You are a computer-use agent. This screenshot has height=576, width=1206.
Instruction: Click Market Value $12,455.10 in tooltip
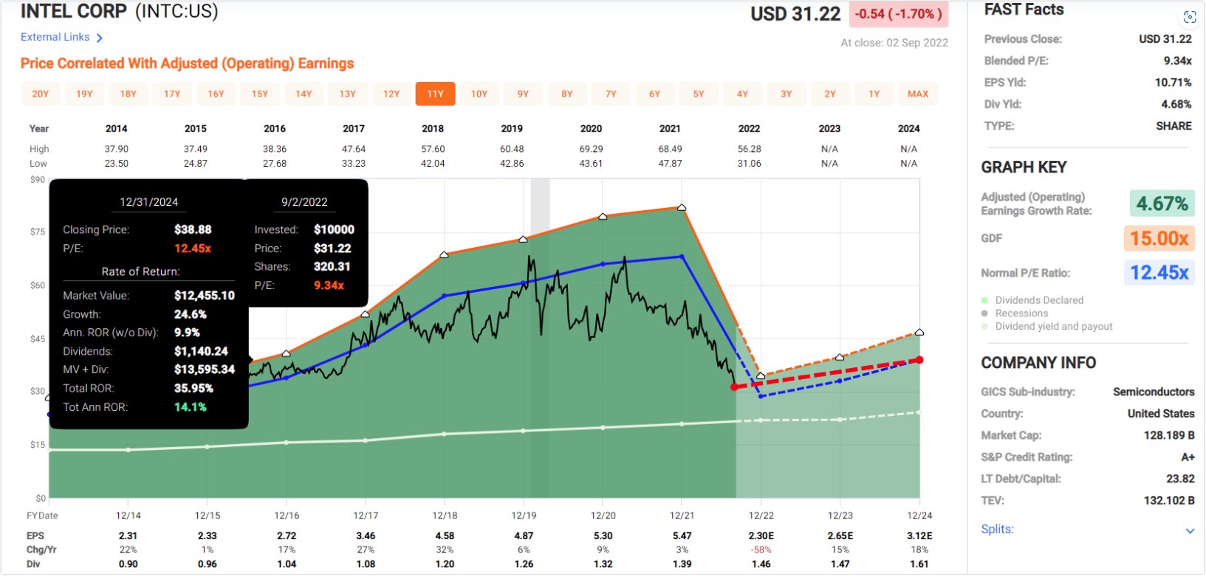[205, 296]
